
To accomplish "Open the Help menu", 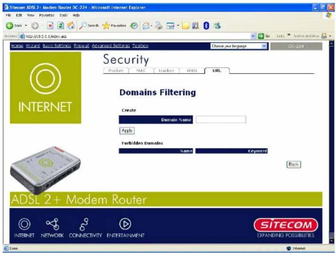I will coord(76,15).
